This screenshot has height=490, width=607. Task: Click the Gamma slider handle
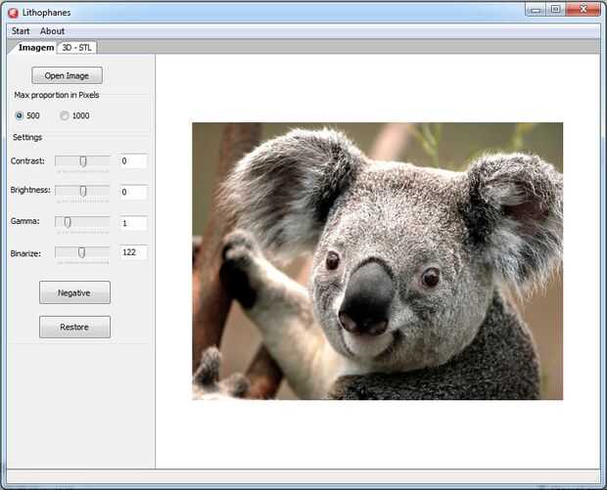click(x=68, y=222)
